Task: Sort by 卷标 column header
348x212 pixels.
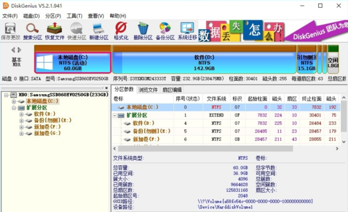Action: click(x=143, y=99)
